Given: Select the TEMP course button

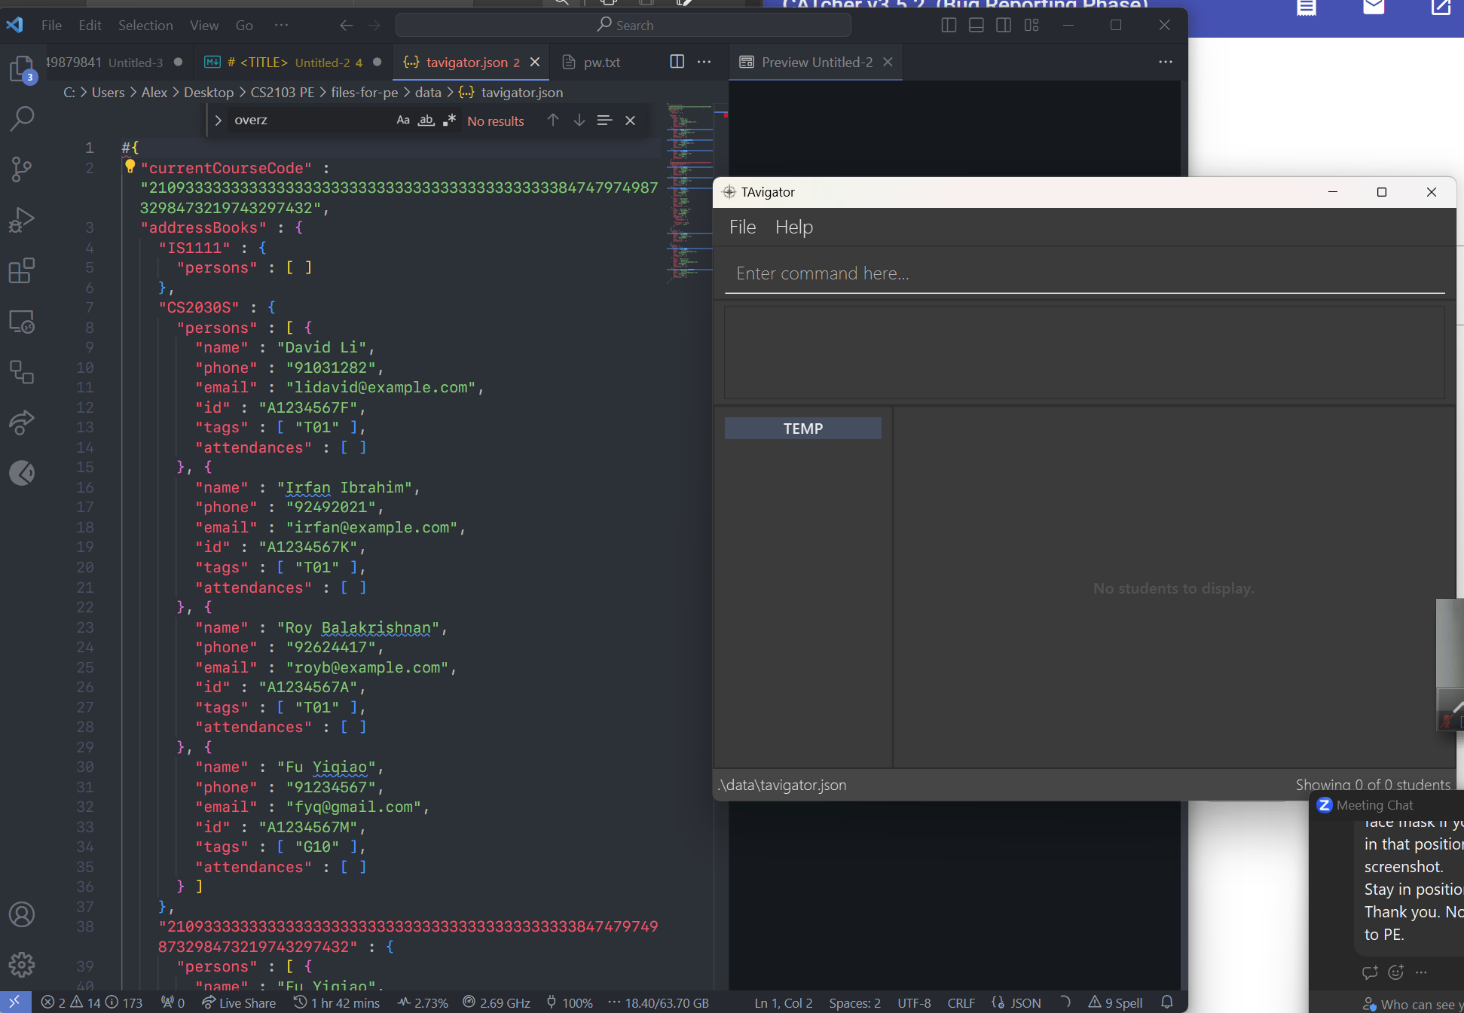Looking at the screenshot, I should (802, 429).
